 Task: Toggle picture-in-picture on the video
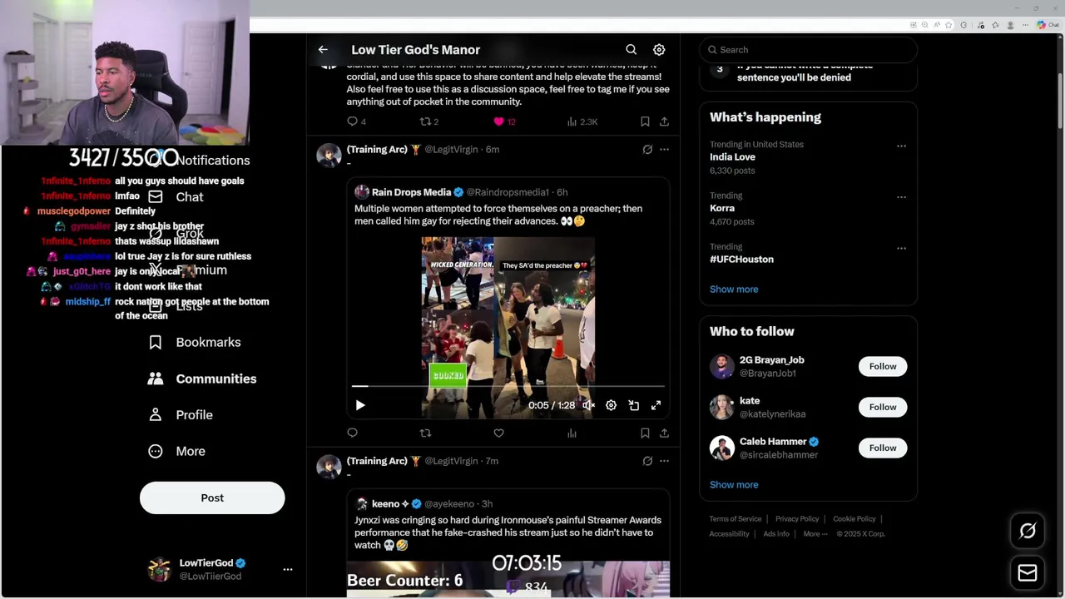[x=633, y=405]
